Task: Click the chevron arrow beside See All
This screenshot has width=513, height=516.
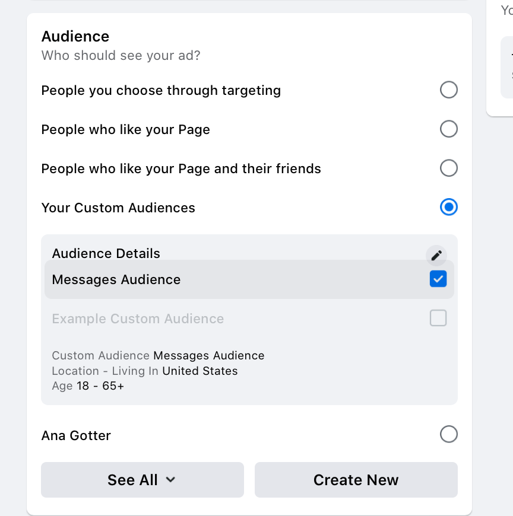Action: tap(170, 480)
